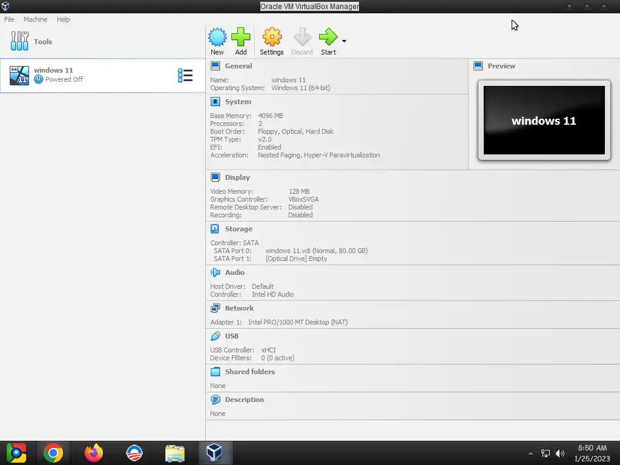Screen dimensions: 620x465
Task: Open the Network settings header link
Action: 239,308
